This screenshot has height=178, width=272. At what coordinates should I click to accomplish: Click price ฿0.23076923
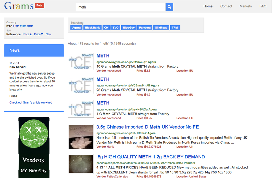[153, 147]
